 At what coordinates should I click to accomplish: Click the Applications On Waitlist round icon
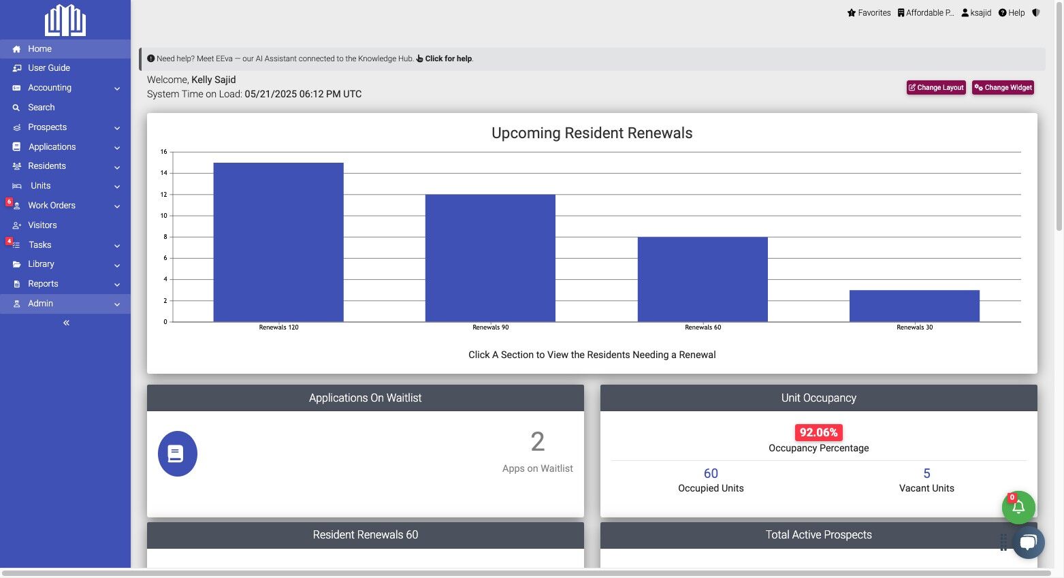(178, 453)
